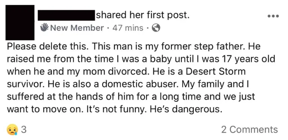Open the blacked-out profile picture
288x140 pixels.
[x=20, y=23]
